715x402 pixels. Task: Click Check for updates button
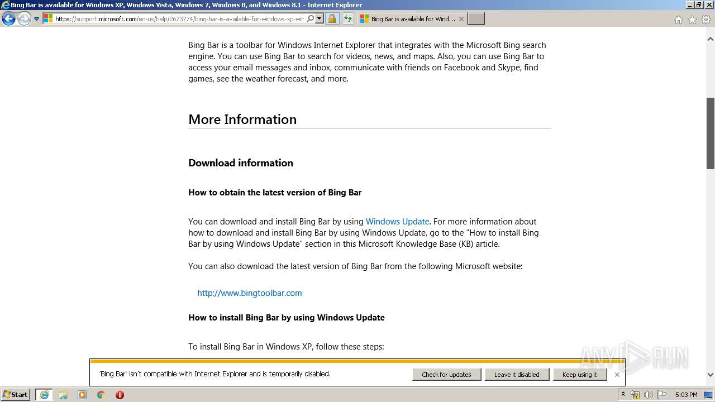[447, 375]
